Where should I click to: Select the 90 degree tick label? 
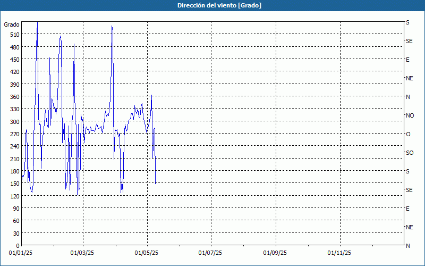(16, 209)
